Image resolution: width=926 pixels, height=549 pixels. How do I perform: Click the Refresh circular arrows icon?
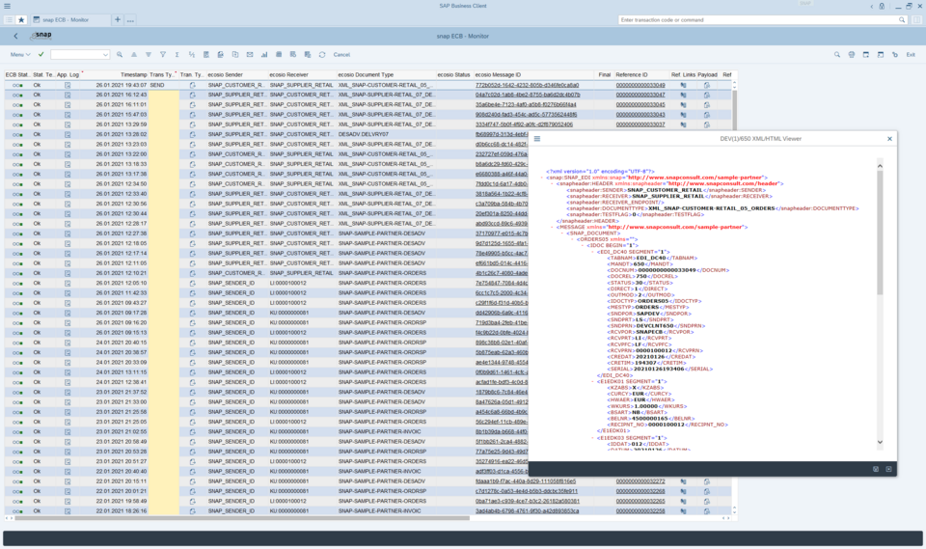tap(322, 54)
